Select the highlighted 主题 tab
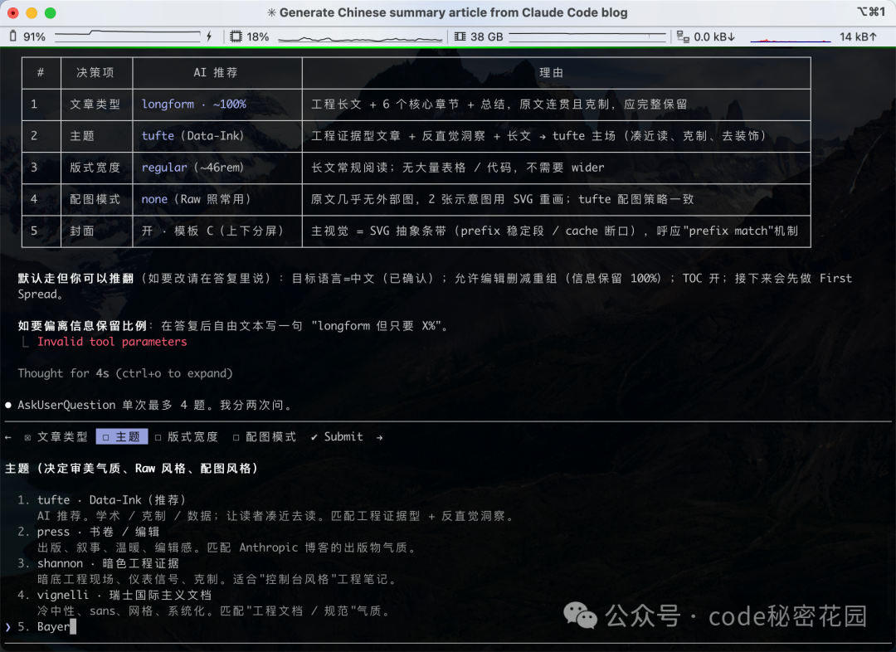Viewport: 896px width, 652px height. tap(122, 436)
